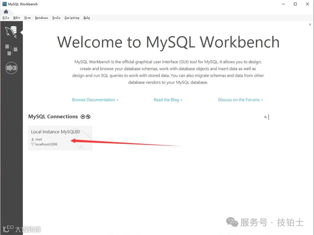Click the MySQL Workbench title bar app icon
This screenshot has height=235, width=314.
pyautogui.click(x=4, y=4)
